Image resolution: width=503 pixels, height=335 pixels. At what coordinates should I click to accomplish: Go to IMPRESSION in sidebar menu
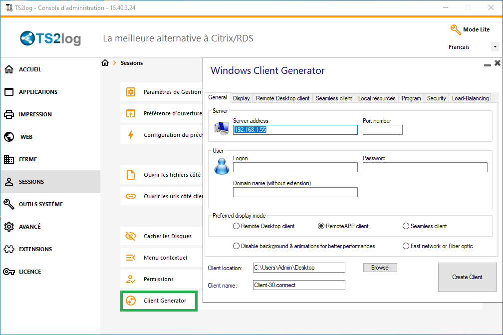[50, 114]
